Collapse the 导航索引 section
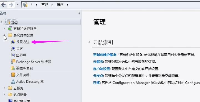 89,42
